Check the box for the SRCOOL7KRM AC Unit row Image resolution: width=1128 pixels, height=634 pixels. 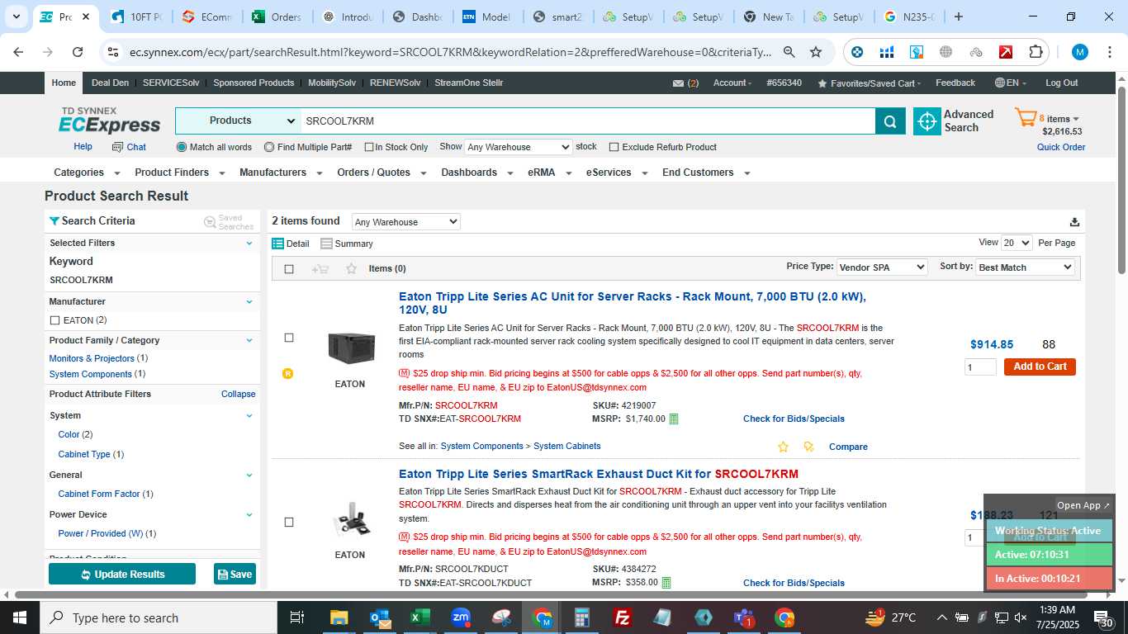pos(289,338)
